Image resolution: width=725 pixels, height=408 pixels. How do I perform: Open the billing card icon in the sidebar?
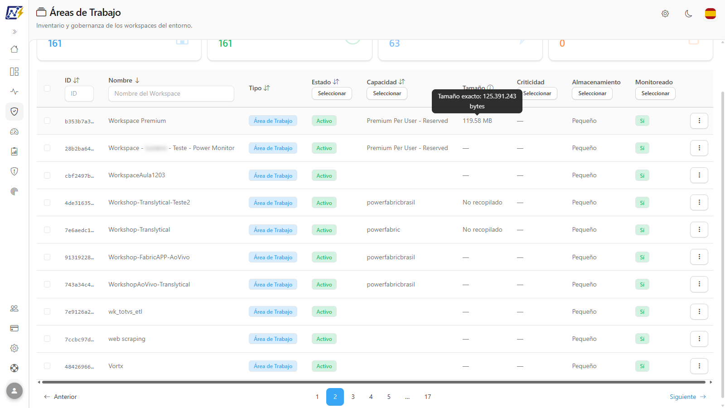coord(14,328)
